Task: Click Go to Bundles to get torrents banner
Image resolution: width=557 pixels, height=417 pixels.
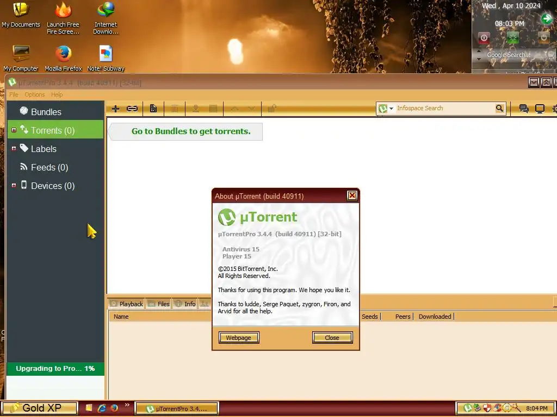Action: point(185,131)
